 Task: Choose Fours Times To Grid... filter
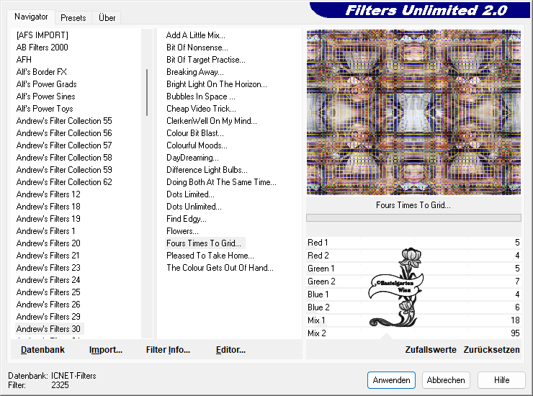tap(204, 243)
